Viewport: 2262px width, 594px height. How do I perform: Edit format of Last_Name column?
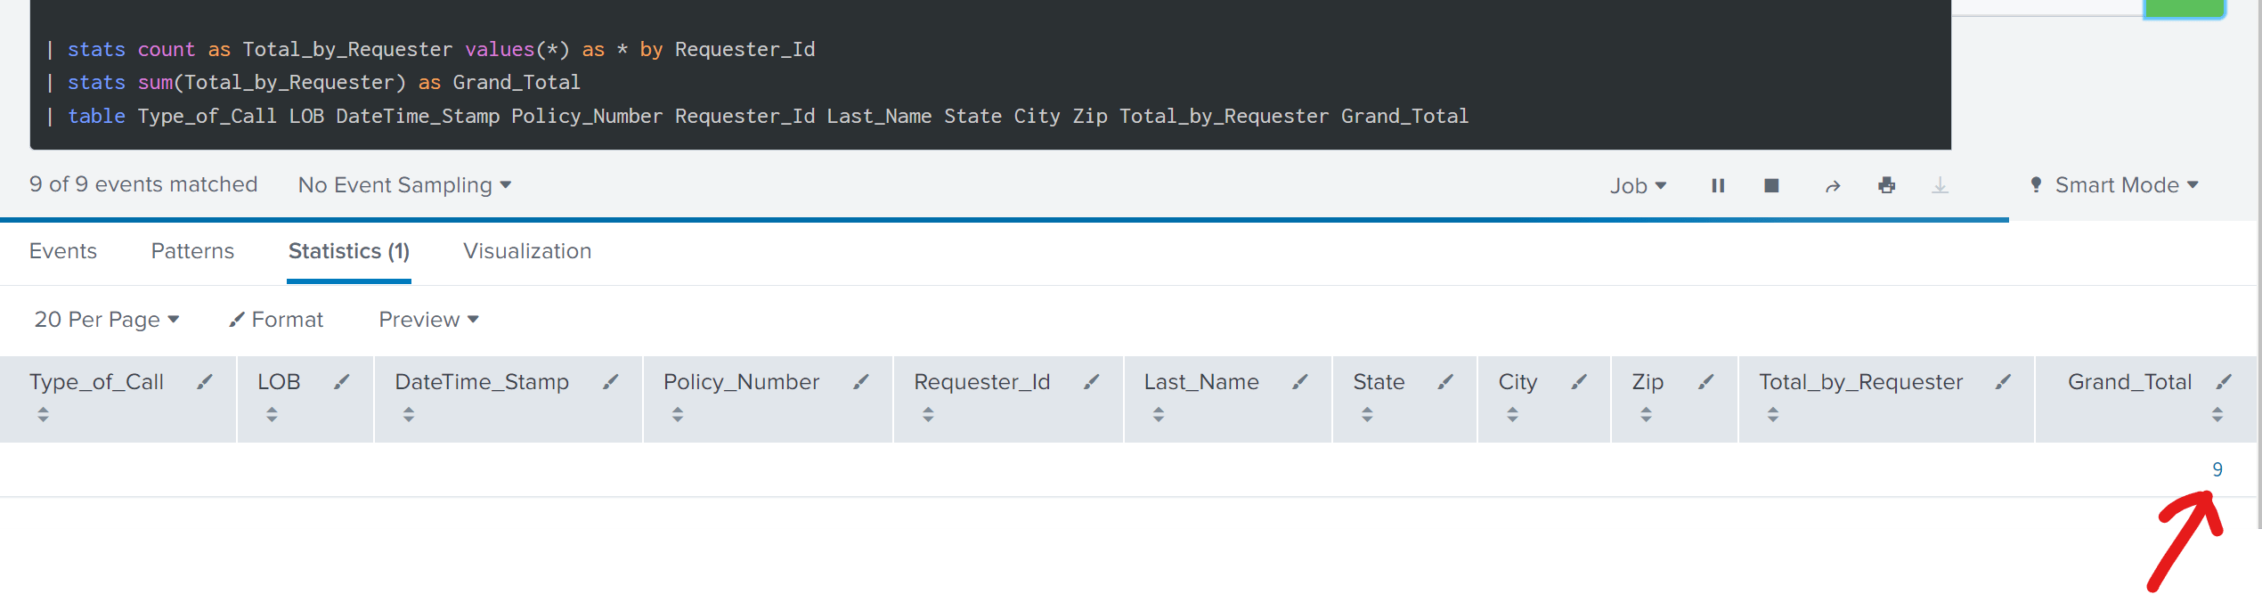[1300, 382]
